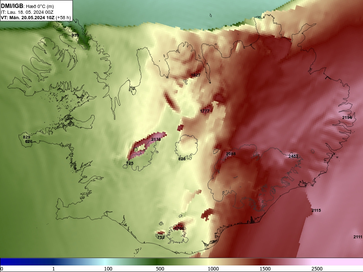The height and width of the screenshot is (272, 363).
Task: Click the 829 height value label
Action: (26, 137)
